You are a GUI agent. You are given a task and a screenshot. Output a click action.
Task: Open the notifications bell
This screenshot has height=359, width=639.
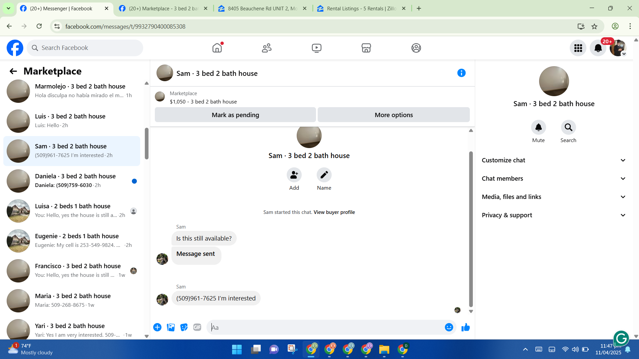tap(598, 48)
